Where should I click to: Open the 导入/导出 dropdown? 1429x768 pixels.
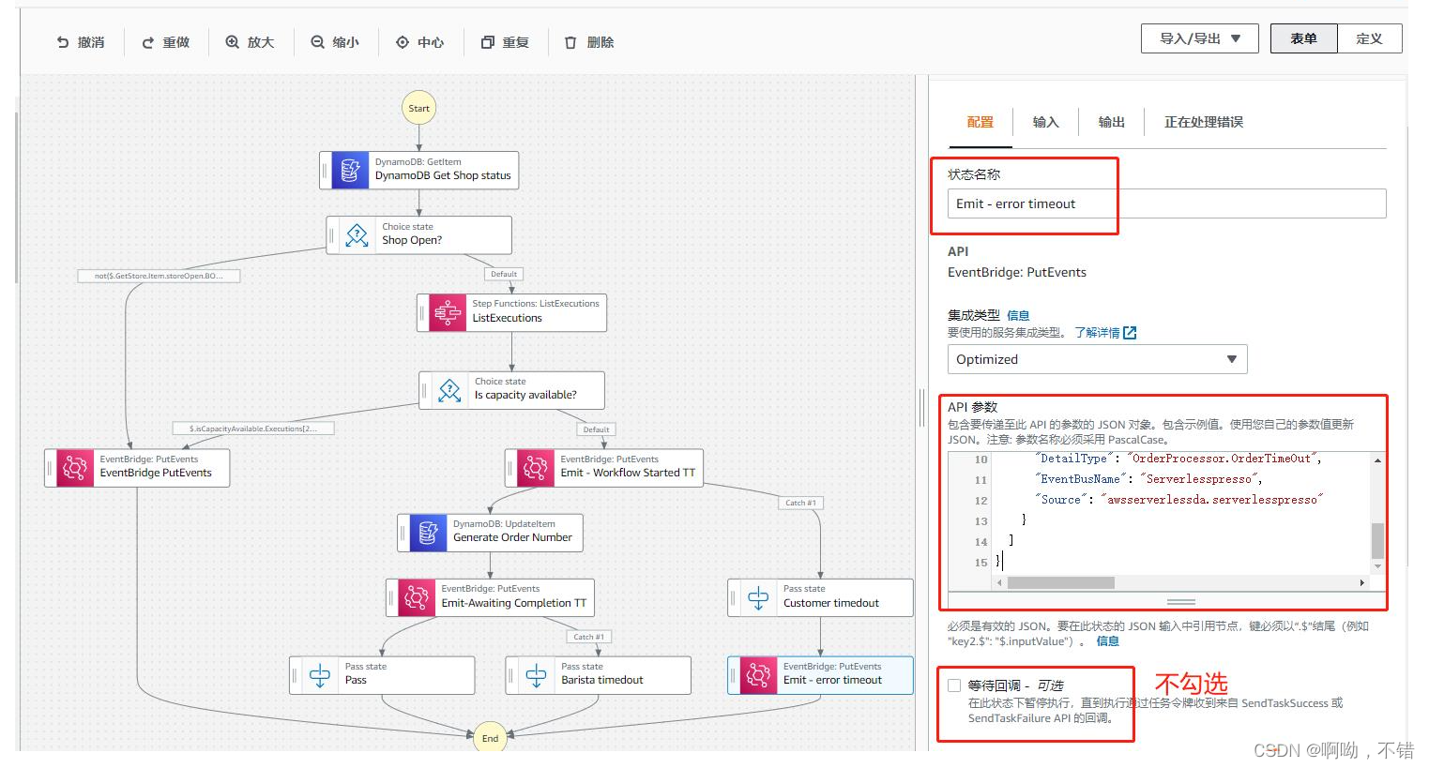pos(1200,38)
